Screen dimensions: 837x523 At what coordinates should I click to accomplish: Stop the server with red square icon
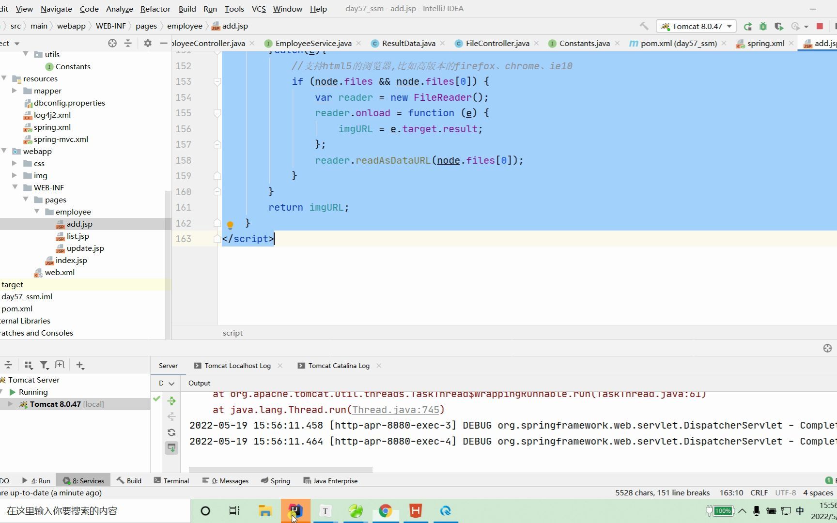pos(820,26)
